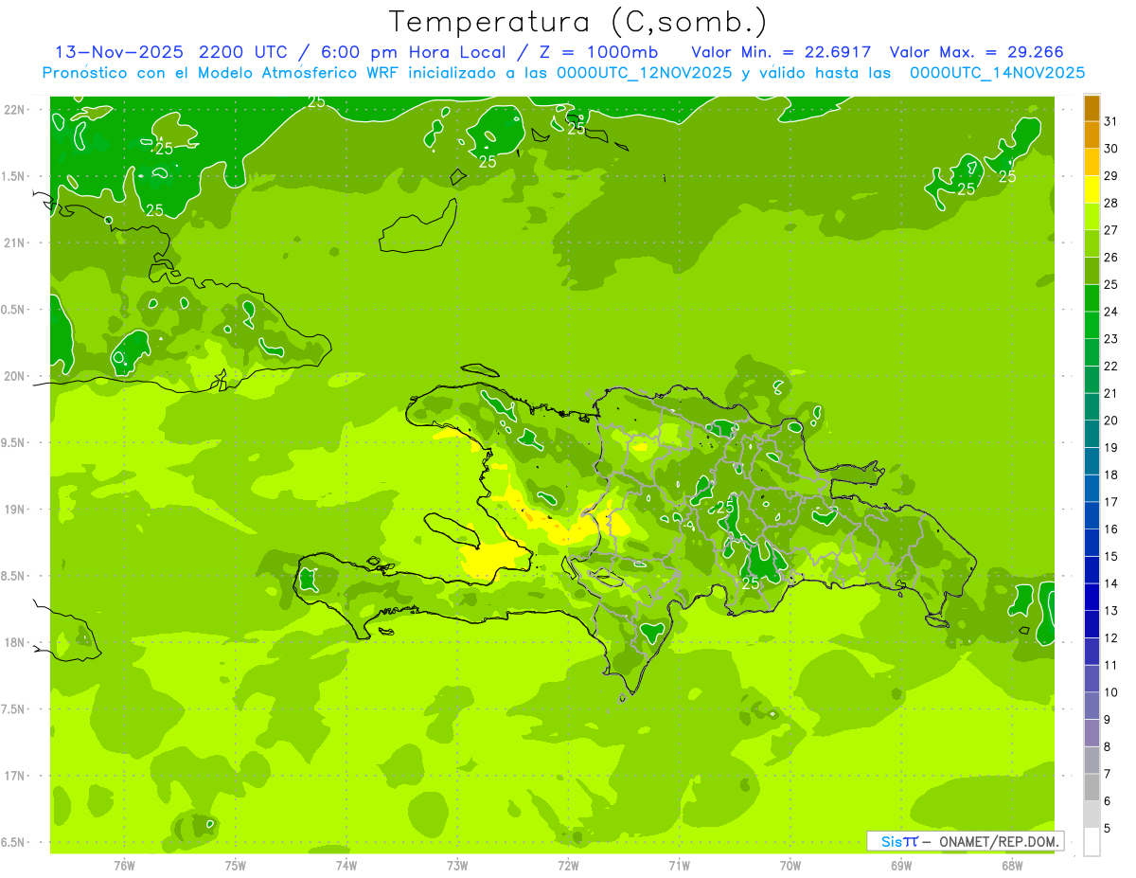The image size is (1136, 878).
Task: Pick the teal swatch between 19 and 20
Action: (1092, 434)
